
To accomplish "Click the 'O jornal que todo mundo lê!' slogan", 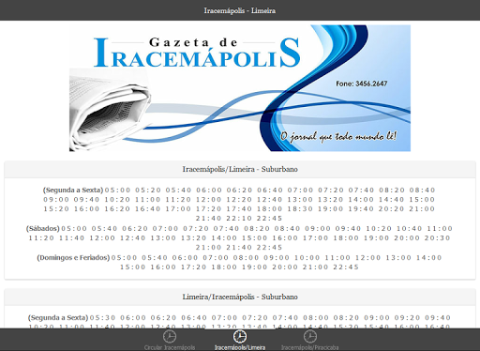I will pyautogui.click(x=338, y=136).
